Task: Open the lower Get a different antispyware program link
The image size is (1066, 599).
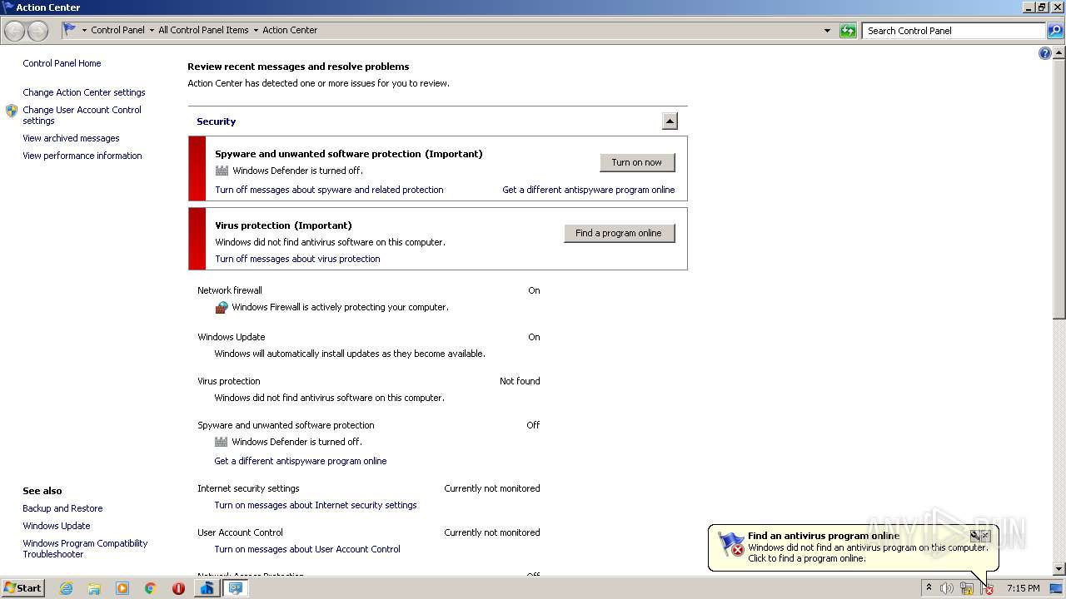Action: pyautogui.click(x=301, y=461)
